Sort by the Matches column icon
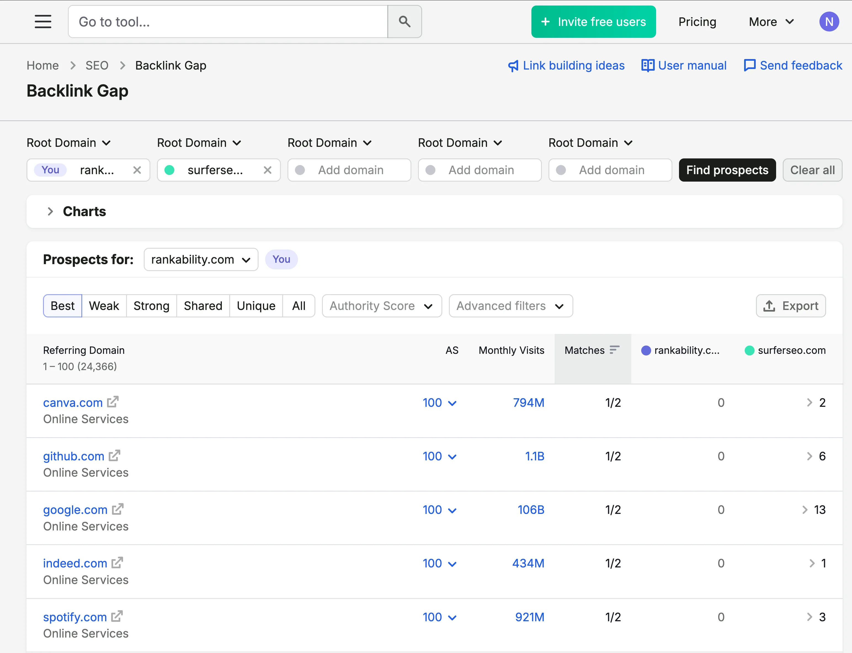 [x=614, y=350]
